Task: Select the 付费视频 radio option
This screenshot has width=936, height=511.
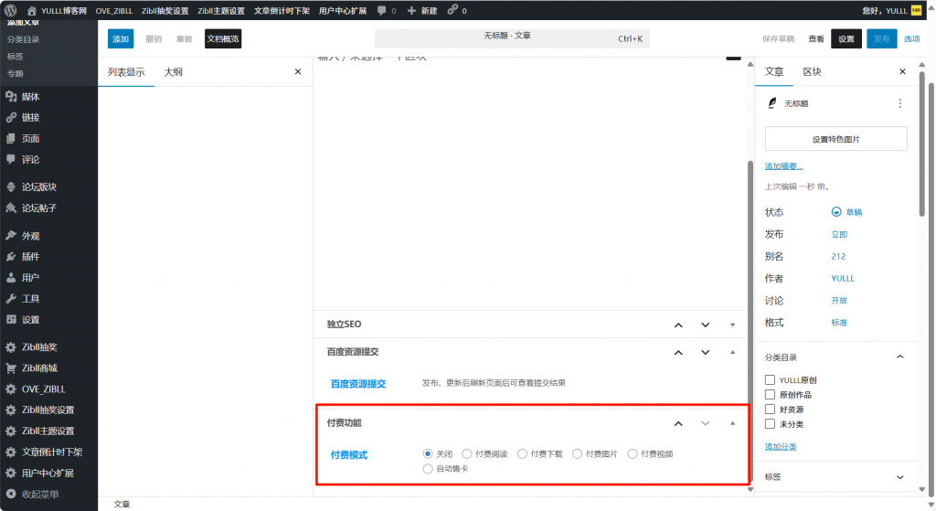Action: coord(633,453)
